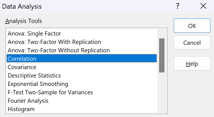The image size is (214, 117).
Task: Click scrollbar track below the thumb
Action: [x=162, y=92]
